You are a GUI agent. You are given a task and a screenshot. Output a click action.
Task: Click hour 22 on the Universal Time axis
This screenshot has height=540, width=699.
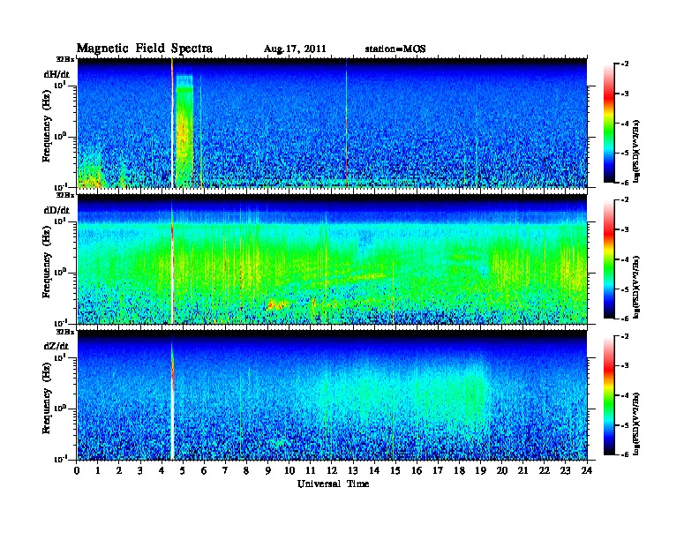[545, 470]
